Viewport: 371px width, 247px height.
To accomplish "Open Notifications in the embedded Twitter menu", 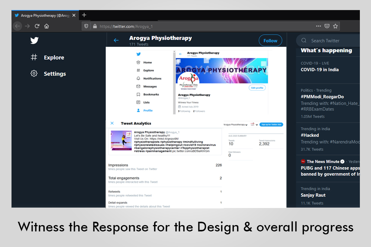I will click(152, 78).
